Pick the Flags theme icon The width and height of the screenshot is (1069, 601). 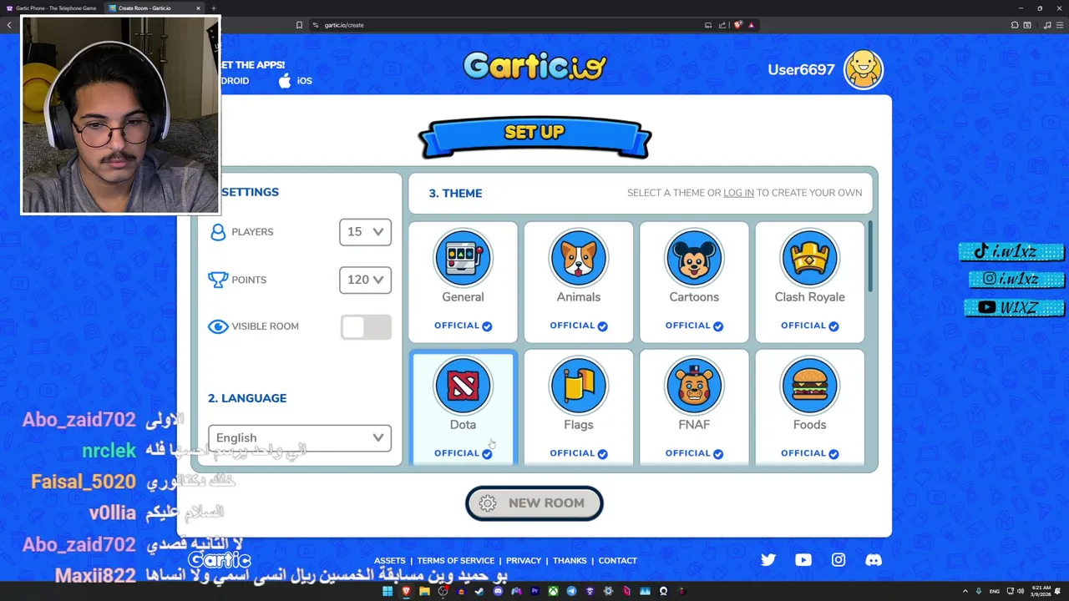[x=579, y=386]
